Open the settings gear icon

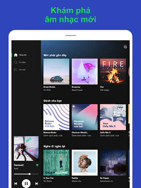point(125,47)
